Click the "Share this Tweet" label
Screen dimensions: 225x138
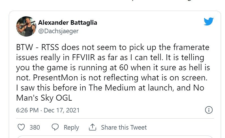pyautogui.click(x=124, y=127)
